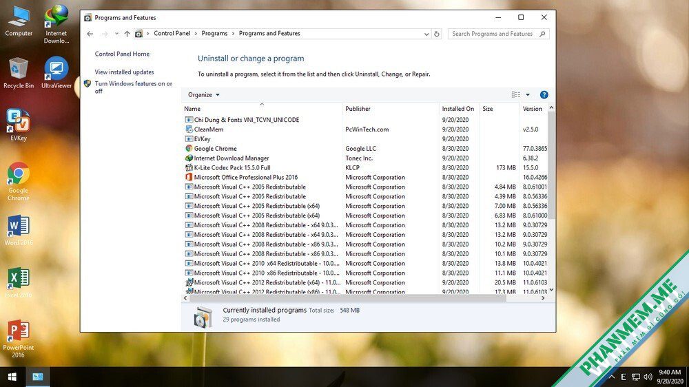
Task: Select Visual C++ 2012 Redistributable (x64) row
Action: [366, 283]
